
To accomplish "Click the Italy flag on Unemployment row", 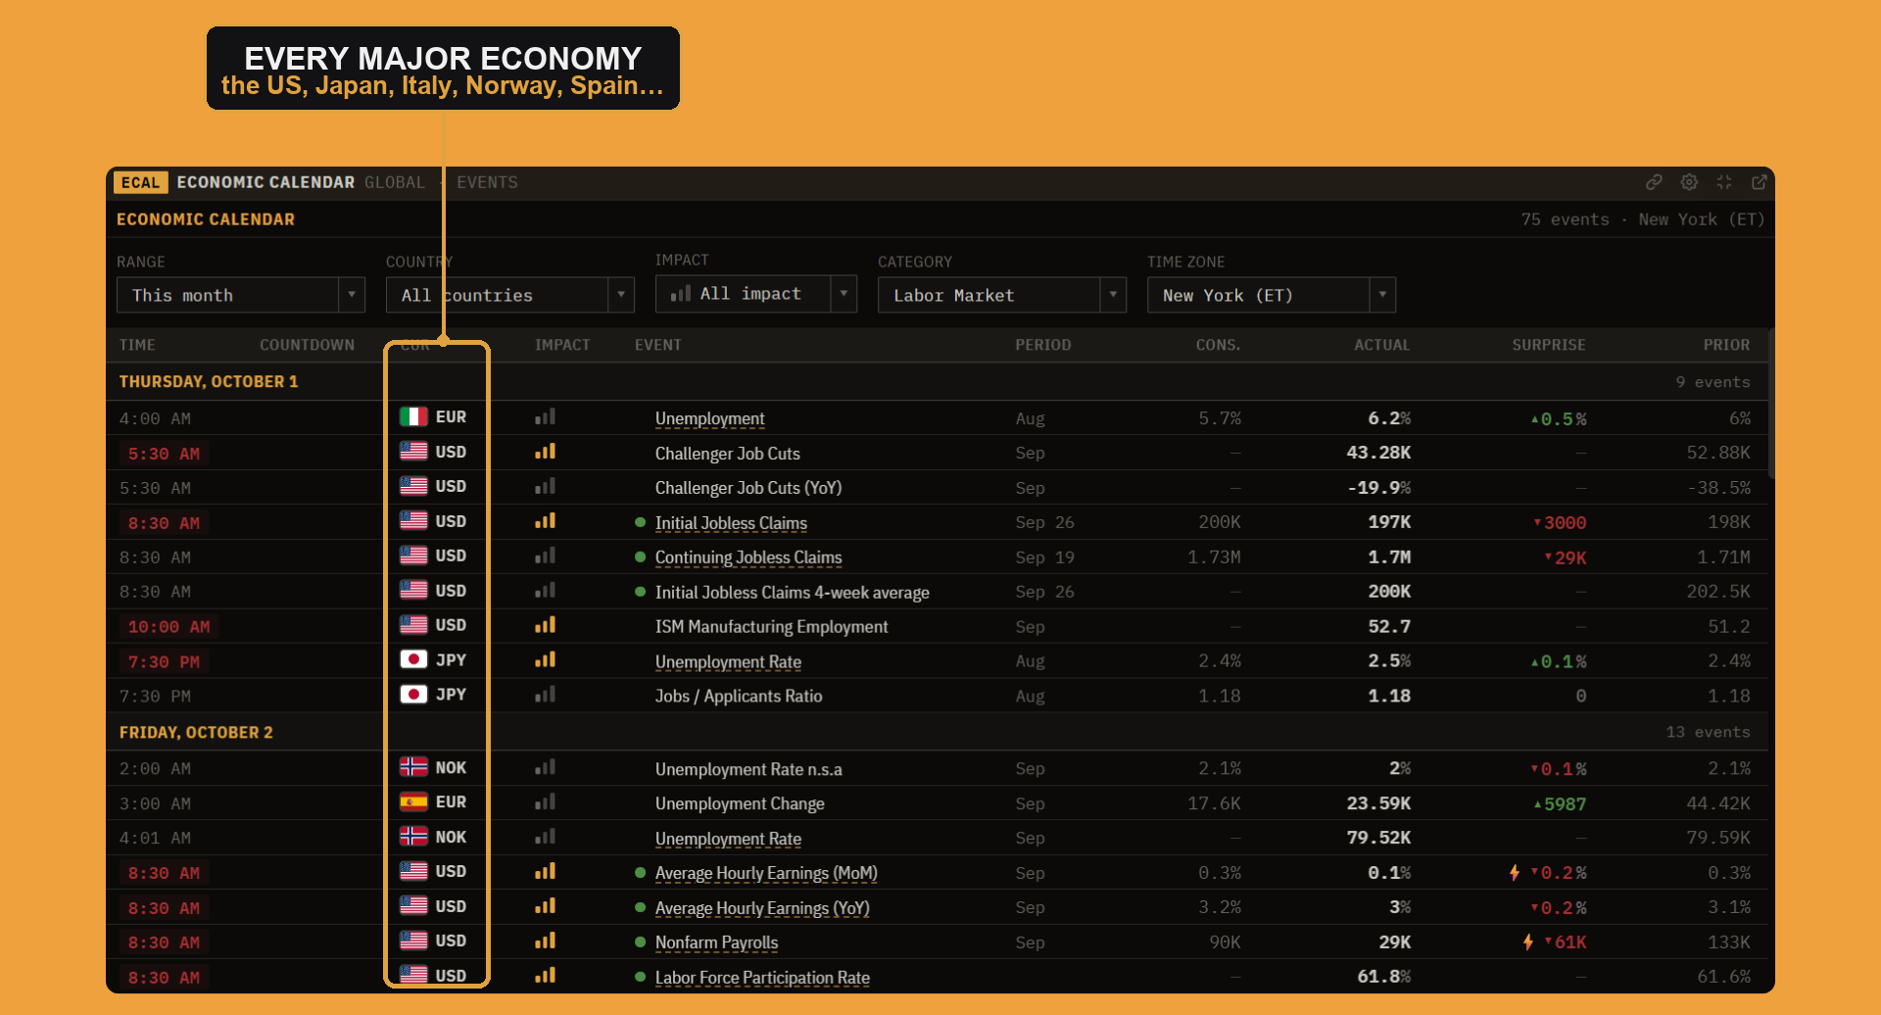I will (413, 416).
